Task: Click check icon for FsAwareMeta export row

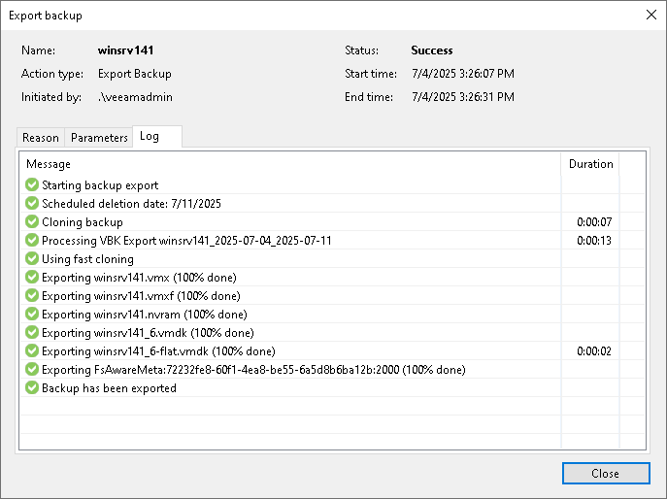Action: (x=32, y=370)
